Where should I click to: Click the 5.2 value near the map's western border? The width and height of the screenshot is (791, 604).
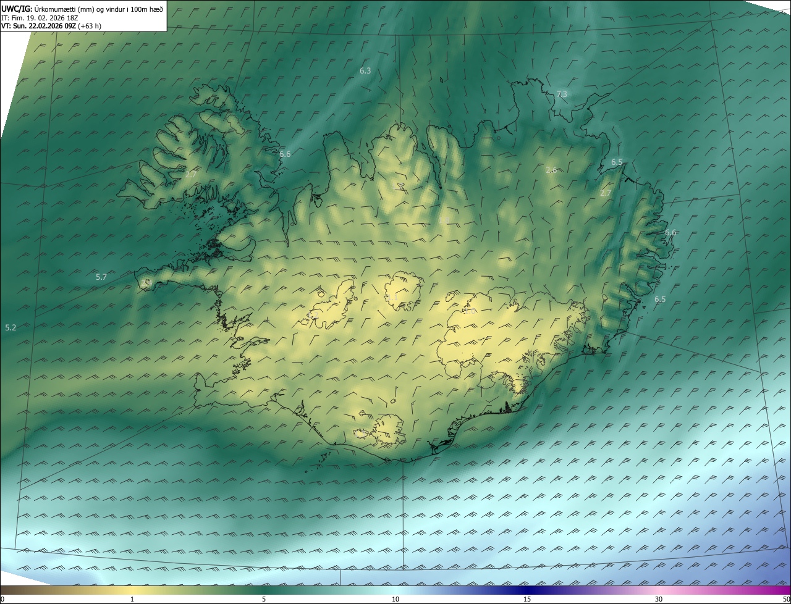(11, 327)
